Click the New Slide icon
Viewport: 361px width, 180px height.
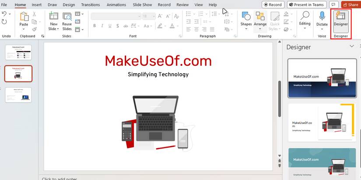pos(54,16)
